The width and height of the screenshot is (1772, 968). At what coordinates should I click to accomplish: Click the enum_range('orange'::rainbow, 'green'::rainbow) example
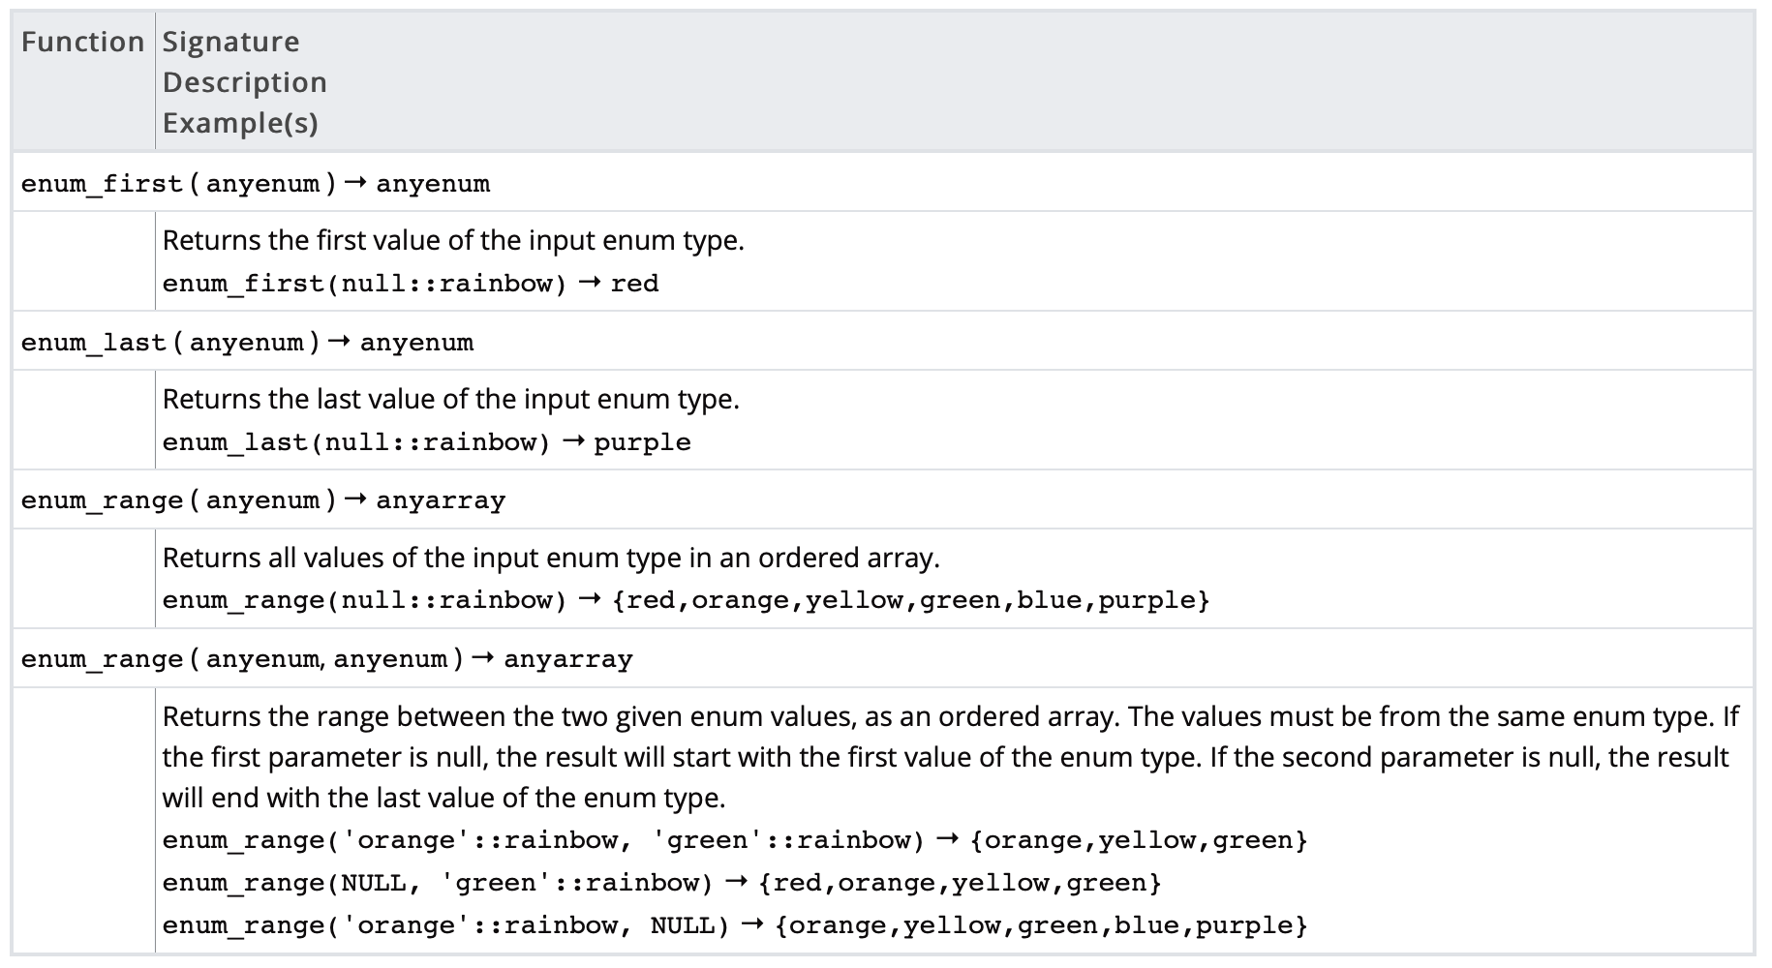pyautogui.click(x=543, y=840)
